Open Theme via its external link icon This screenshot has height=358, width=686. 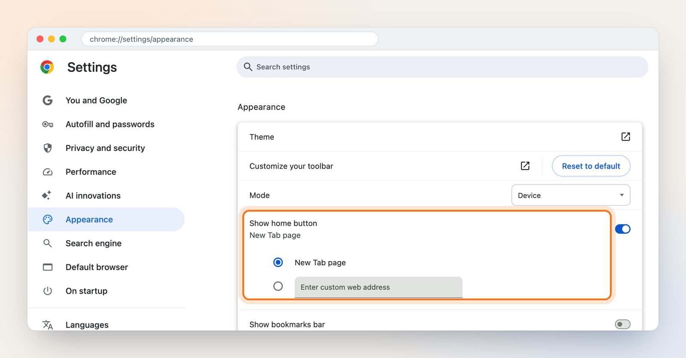pyautogui.click(x=626, y=137)
